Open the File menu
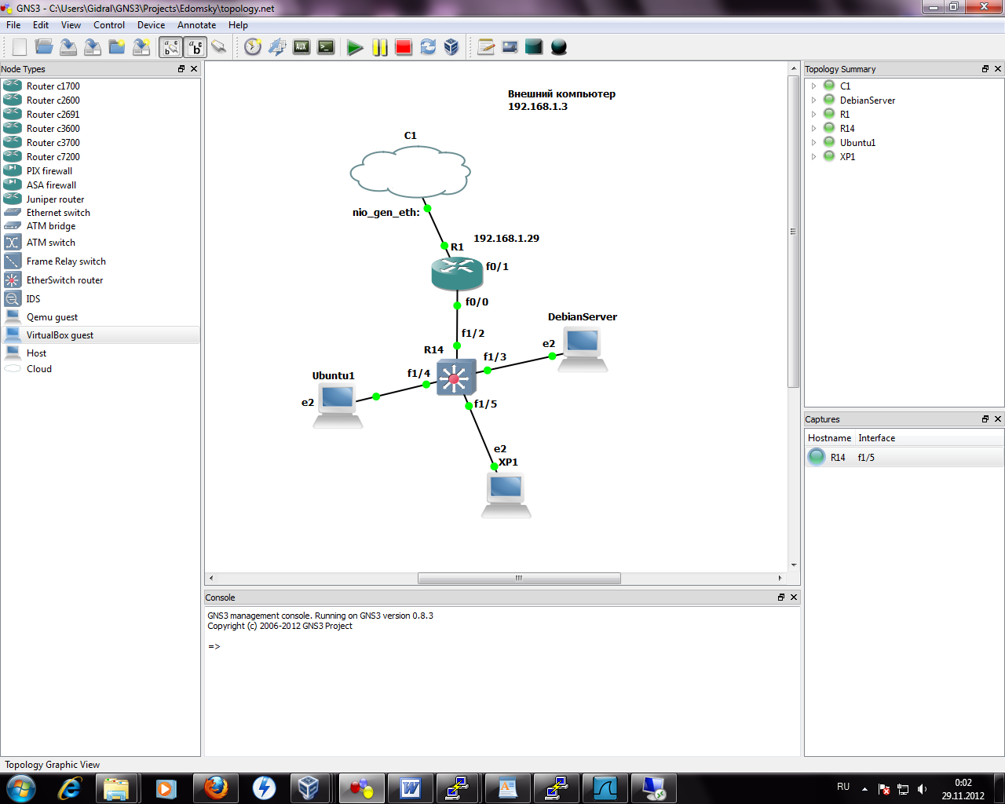1005x804 pixels. [x=13, y=25]
